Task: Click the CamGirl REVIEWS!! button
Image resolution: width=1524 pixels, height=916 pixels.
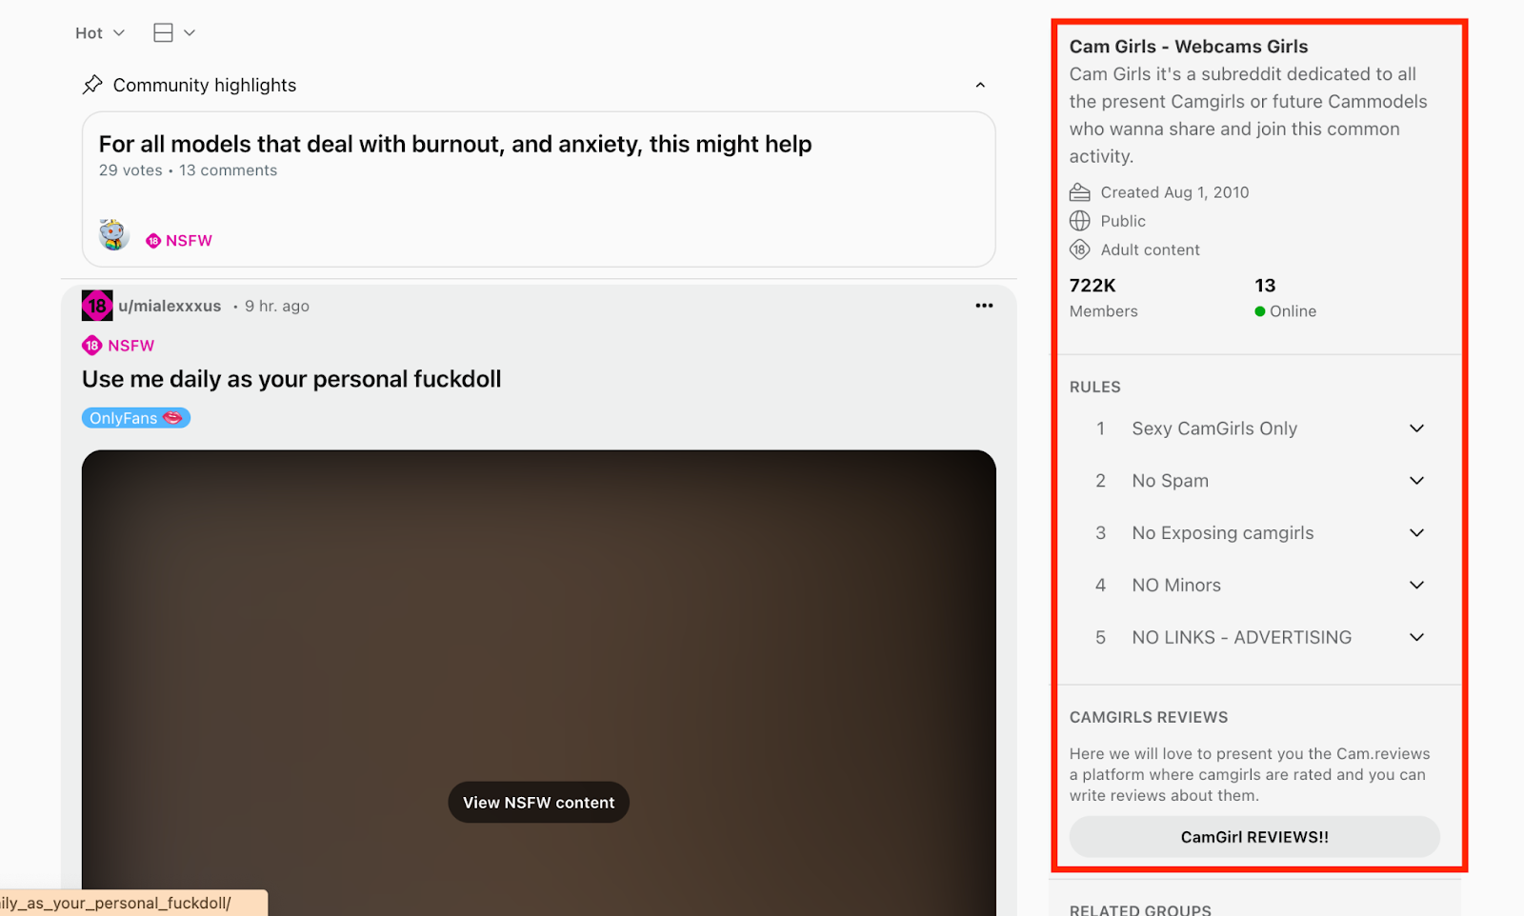Action: 1254,837
